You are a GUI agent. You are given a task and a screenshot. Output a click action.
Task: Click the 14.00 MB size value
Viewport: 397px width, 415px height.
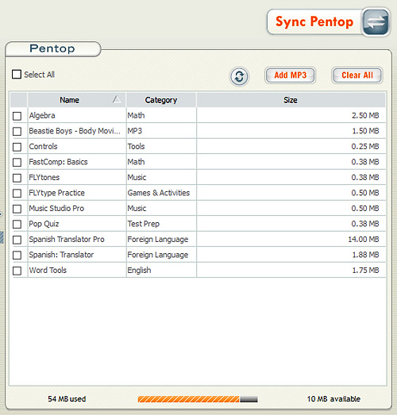[364, 240]
